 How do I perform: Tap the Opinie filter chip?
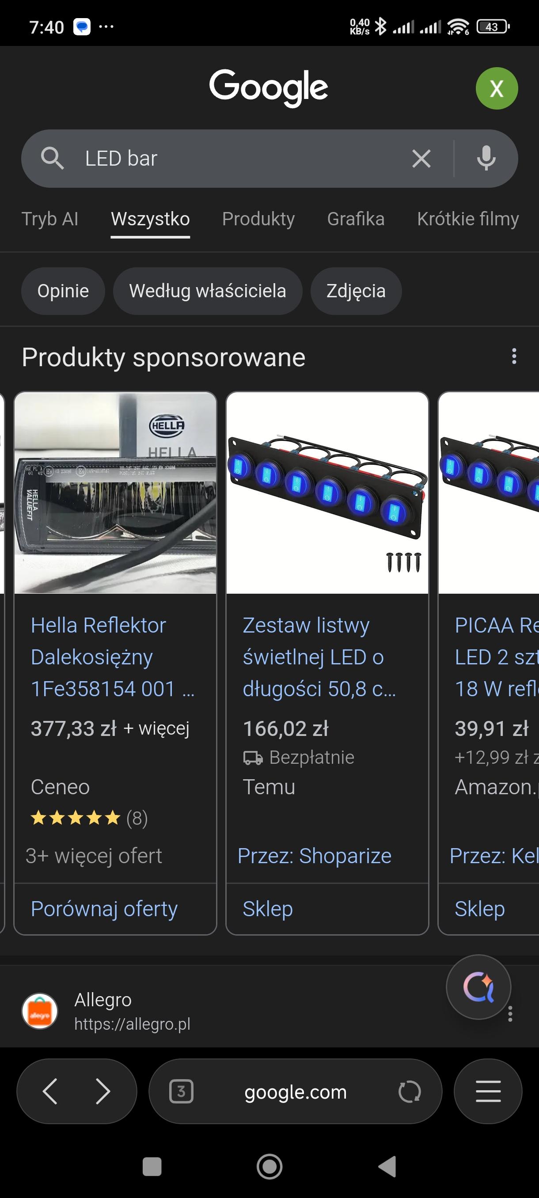(x=63, y=291)
